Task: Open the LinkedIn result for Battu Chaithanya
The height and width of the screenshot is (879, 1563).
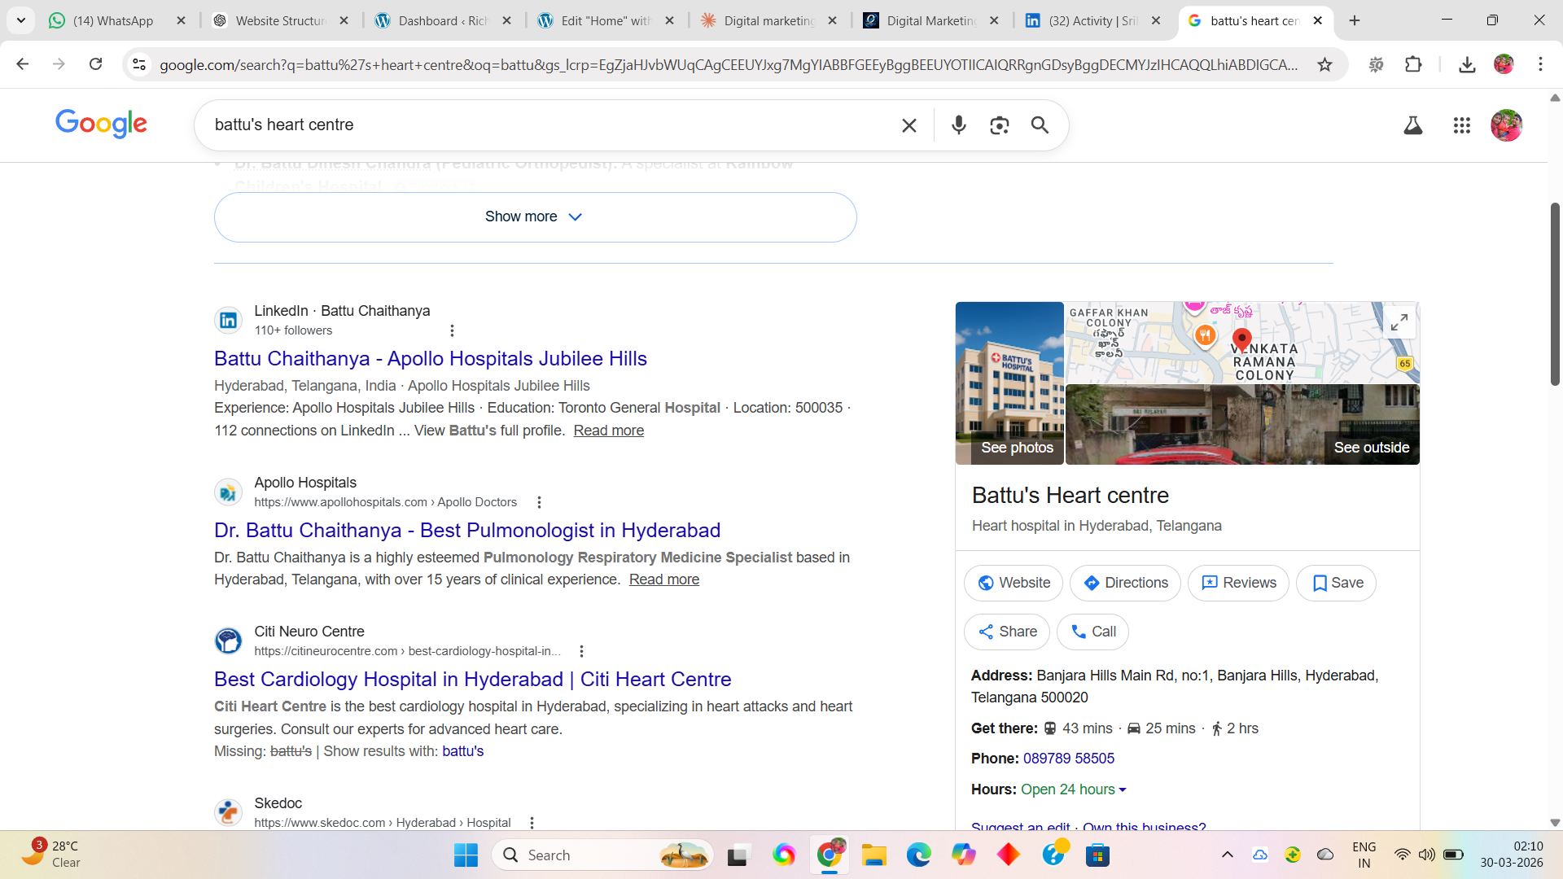Action: tap(430, 359)
